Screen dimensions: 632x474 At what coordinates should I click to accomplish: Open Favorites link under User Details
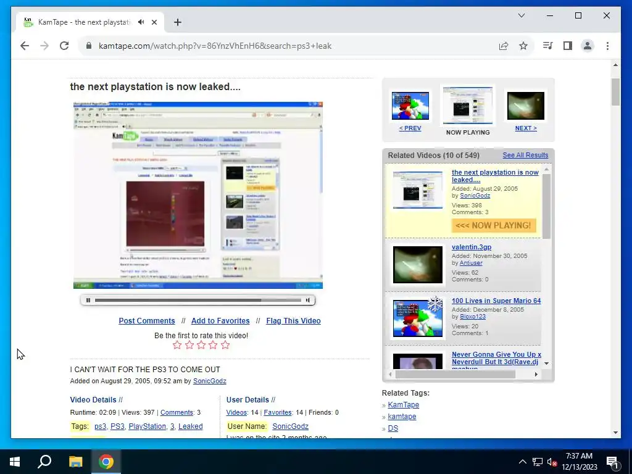[x=278, y=412]
